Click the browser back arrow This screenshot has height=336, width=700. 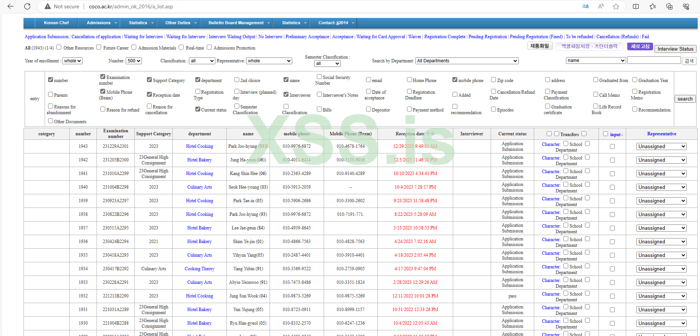click(11, 6)
